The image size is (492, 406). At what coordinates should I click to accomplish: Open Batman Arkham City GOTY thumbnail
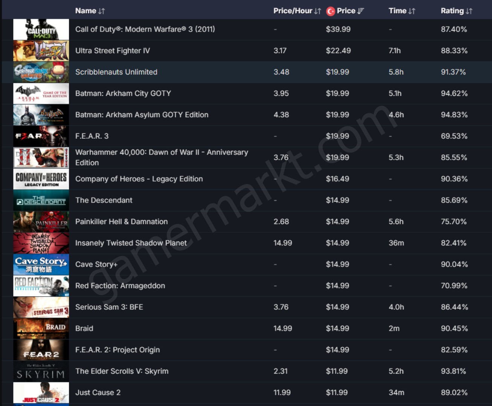(x=41, y=94)
